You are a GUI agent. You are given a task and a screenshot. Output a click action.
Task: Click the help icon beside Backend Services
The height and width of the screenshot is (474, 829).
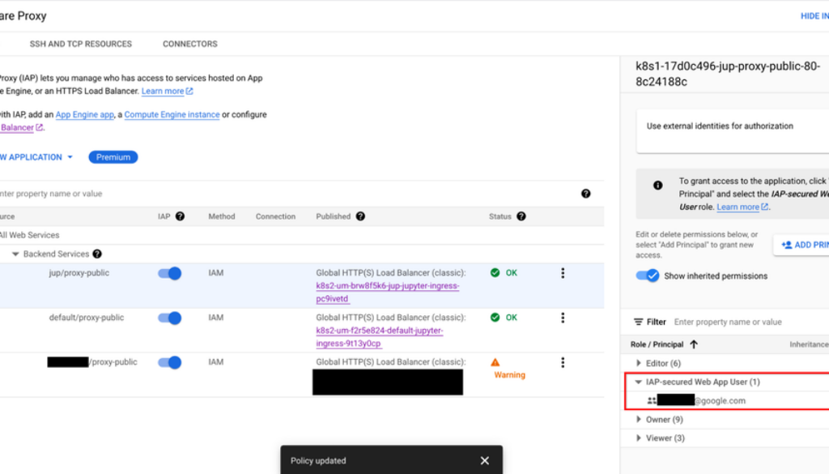97,254
